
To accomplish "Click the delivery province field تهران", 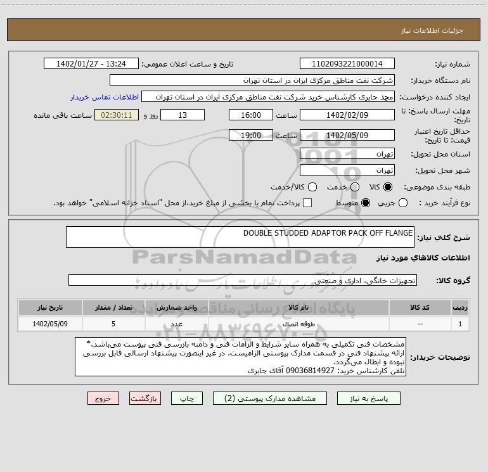I will pos(347,154).
